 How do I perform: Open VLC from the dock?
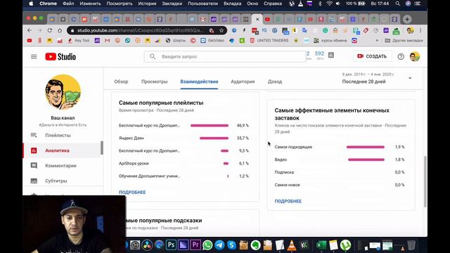292,245
